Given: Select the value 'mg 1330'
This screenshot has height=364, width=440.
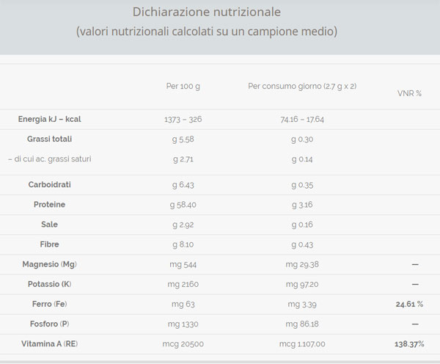Looking at the screenshot, I should [183, 324].
